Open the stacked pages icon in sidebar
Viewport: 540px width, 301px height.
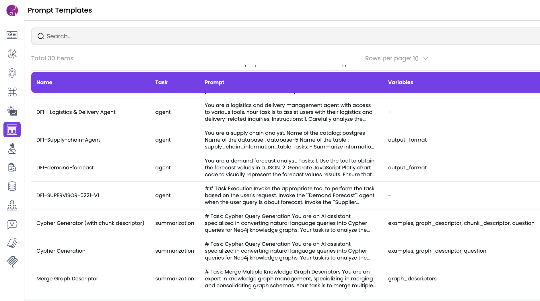click(12, 243)
